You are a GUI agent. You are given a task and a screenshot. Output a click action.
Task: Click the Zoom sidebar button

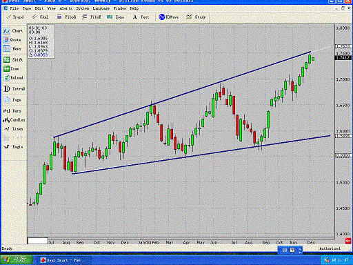(x=12, y=69)
